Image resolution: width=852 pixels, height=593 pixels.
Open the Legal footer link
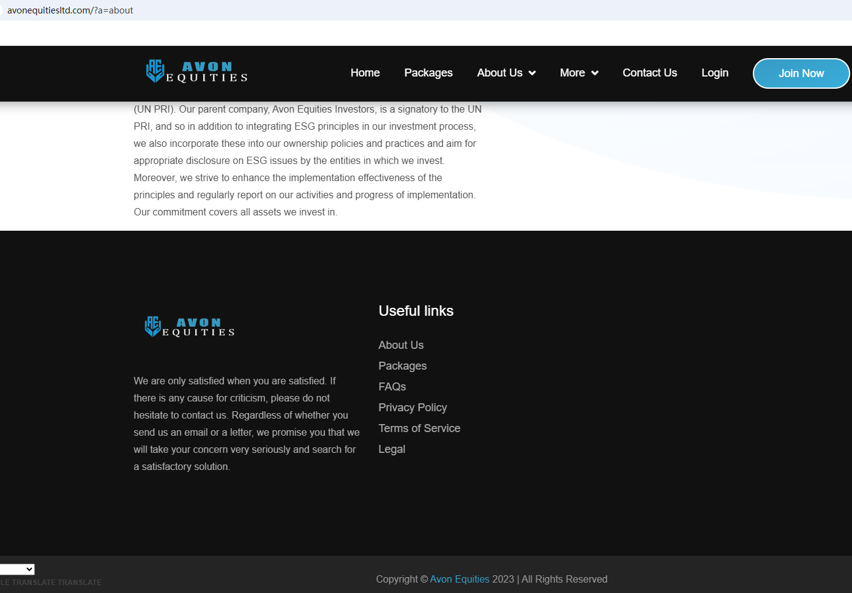click(392, 449)
